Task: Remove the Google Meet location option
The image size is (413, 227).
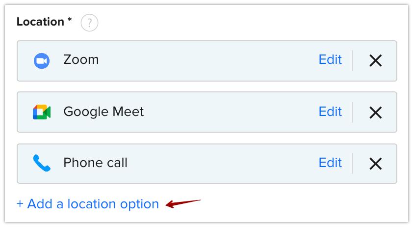Action: (375, 113)
